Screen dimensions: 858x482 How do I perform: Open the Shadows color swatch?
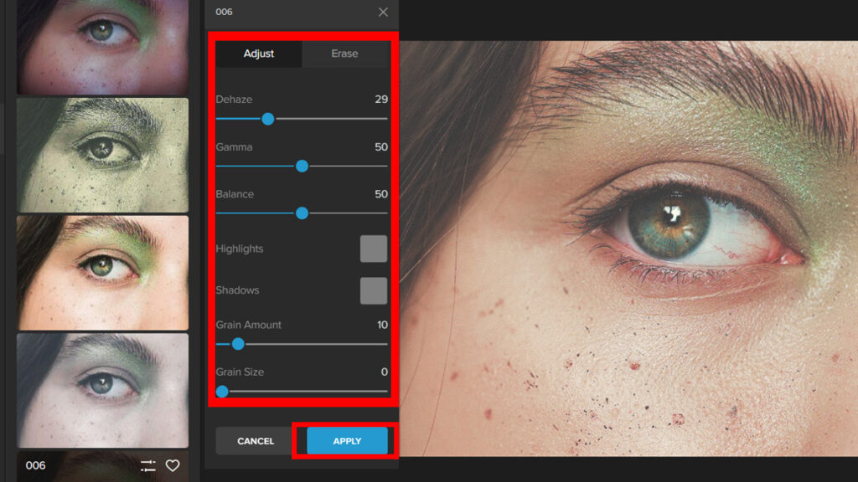coord(374,290)
